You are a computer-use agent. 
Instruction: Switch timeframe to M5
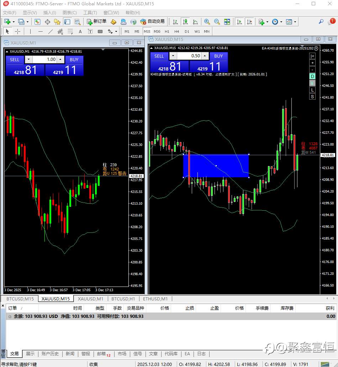[x=137, y=31]
